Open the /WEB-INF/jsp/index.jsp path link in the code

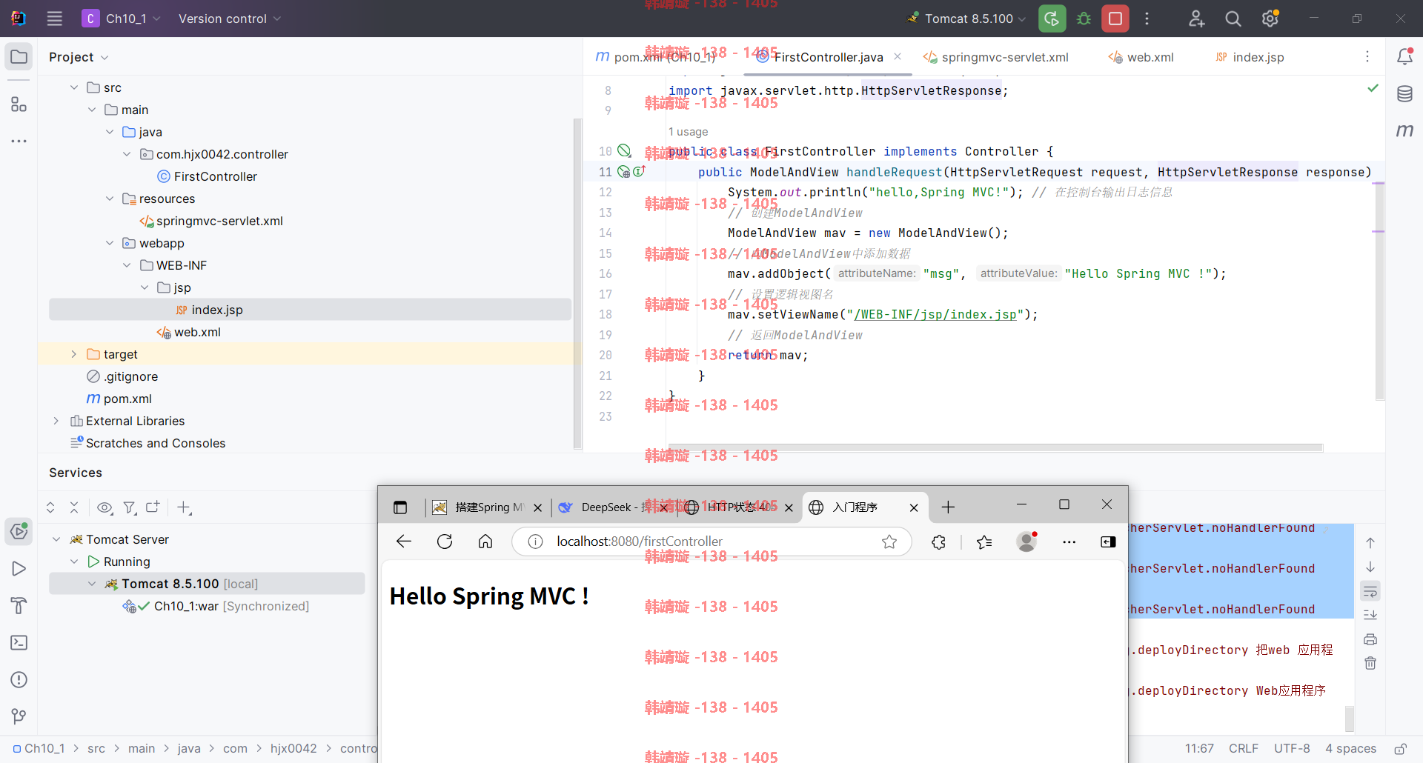tap(935, 314)
